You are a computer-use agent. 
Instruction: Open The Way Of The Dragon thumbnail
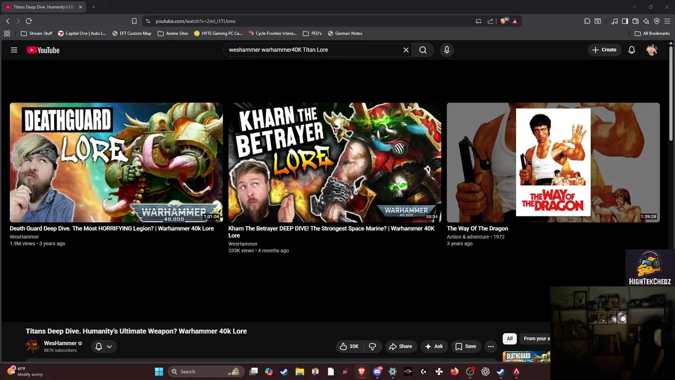click(553, 163)
